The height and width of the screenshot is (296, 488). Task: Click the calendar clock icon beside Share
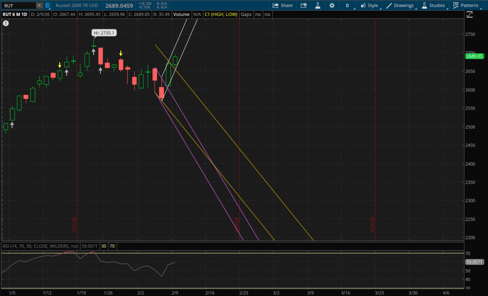click(304, 6)
